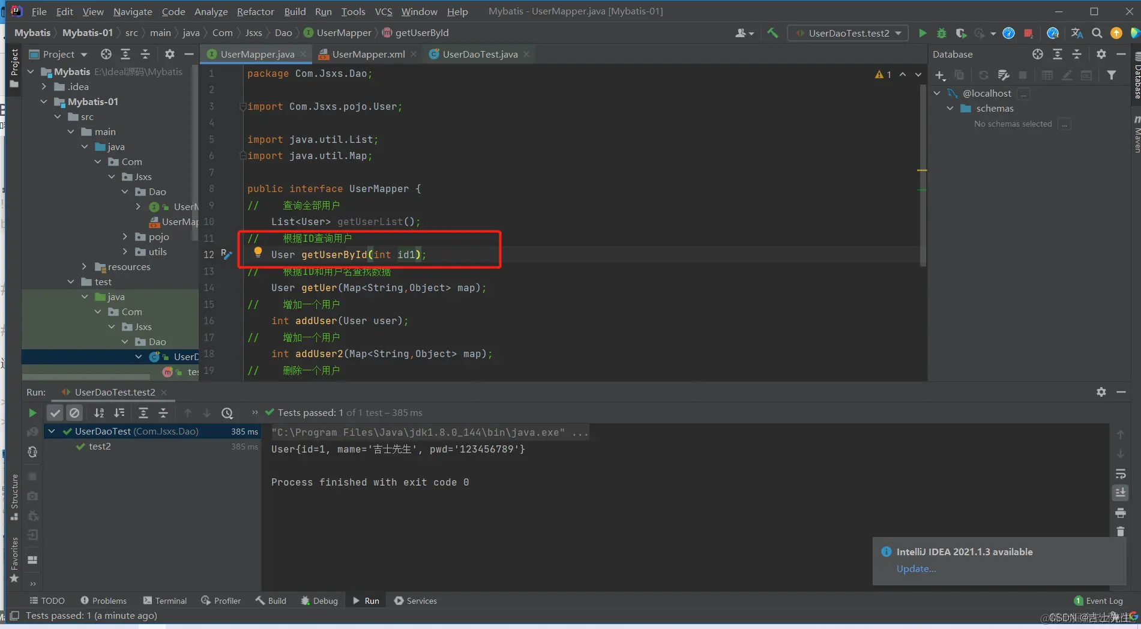The width and height of the screenshot is (1141, 629).
Task: Collapse all in the Project panel
Action: pyautogui.click(x=145, y=54)
